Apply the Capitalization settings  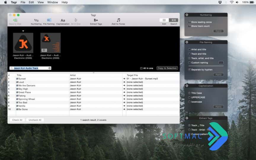point(218,107)
